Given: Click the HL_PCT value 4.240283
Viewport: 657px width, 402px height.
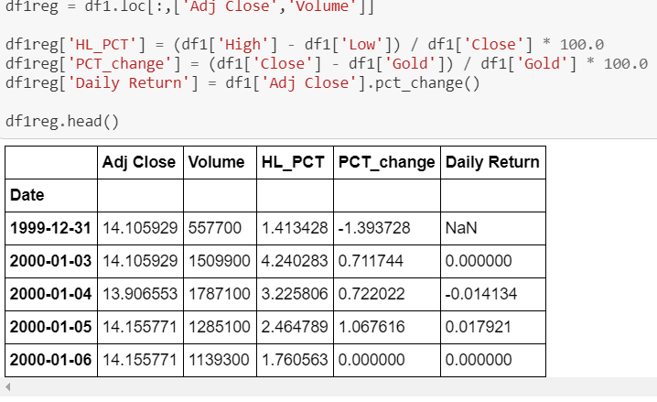Looking at the screenshot, I should (295, 261).
